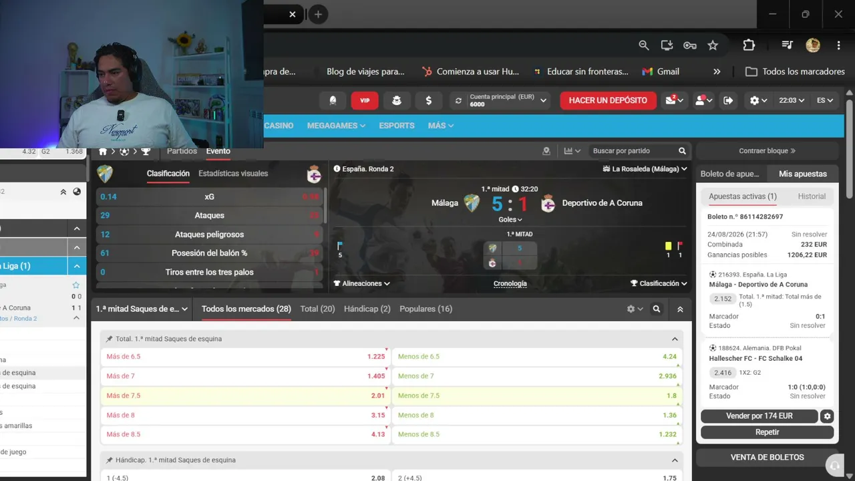The height and width of the screenshot is (481, 855).
Task: Click the trophy breadcrumb icon
Action: (146, 151)
